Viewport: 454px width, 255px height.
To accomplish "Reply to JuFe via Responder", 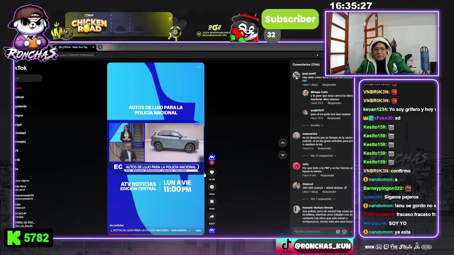I will point(327,175).
